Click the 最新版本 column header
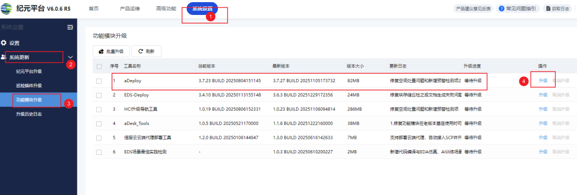Viewport: 577px width, 195px height. tap(281, 67)
